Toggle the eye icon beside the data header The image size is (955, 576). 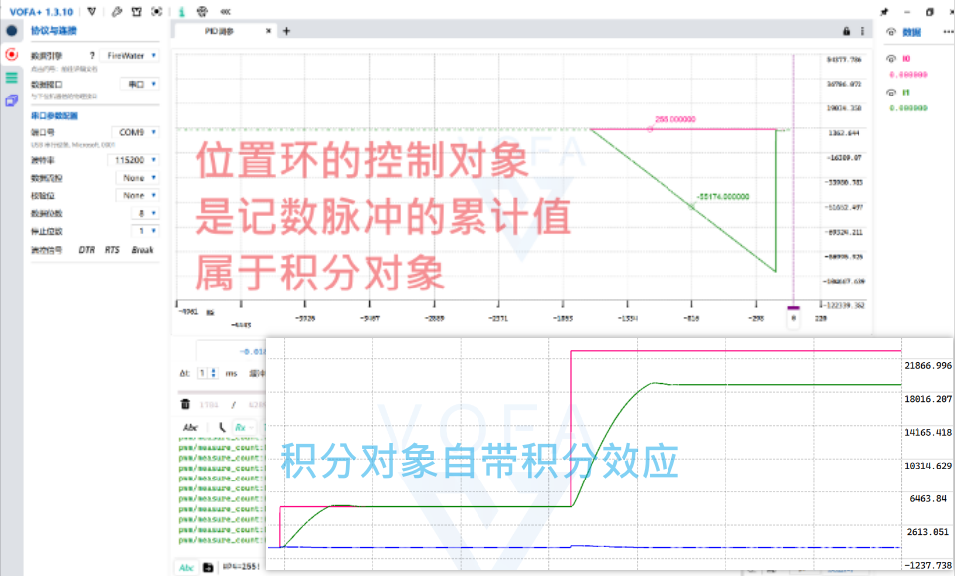(x=891, y=31)
